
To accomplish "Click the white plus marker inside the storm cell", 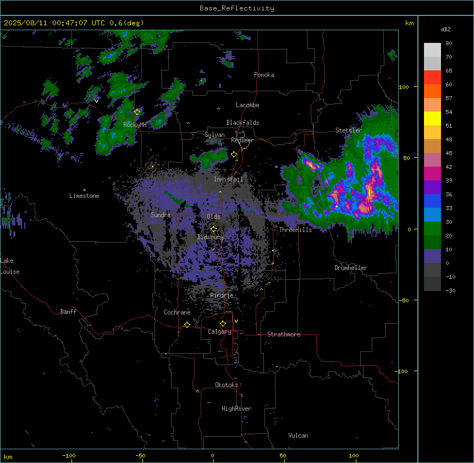I will [337, 206].
